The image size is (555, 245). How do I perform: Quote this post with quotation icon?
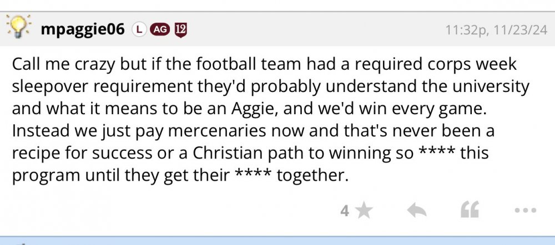470,211
